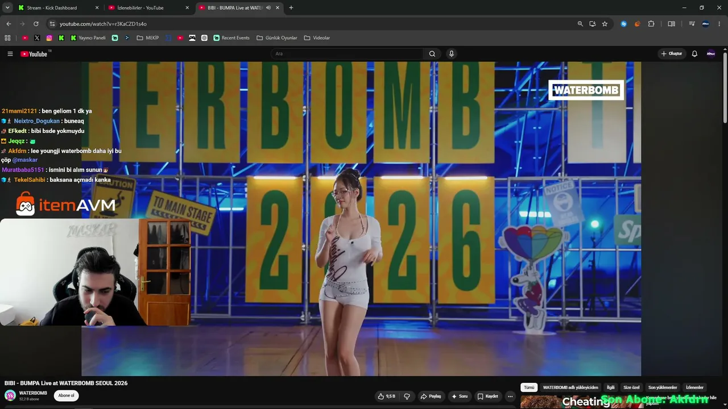The image size is (728, 409).
Task: Open the Videolar bookmarks folder
Action: [317, 38]
